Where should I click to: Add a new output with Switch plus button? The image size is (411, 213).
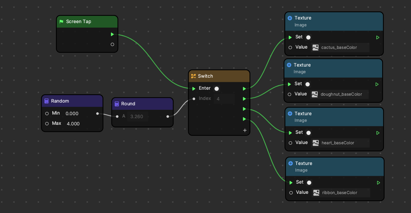click(245, 130)
